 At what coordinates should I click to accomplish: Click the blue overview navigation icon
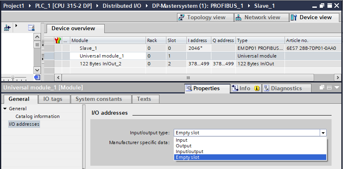(37, 77)
